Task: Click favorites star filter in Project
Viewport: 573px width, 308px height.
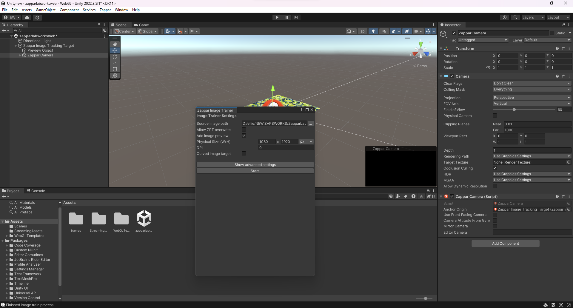Action: (421, 196)
